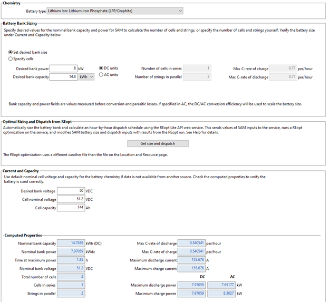This screenshot has height=302, width=329.
Task: Select the DC units radio button
Action: [x=102, y=68]
